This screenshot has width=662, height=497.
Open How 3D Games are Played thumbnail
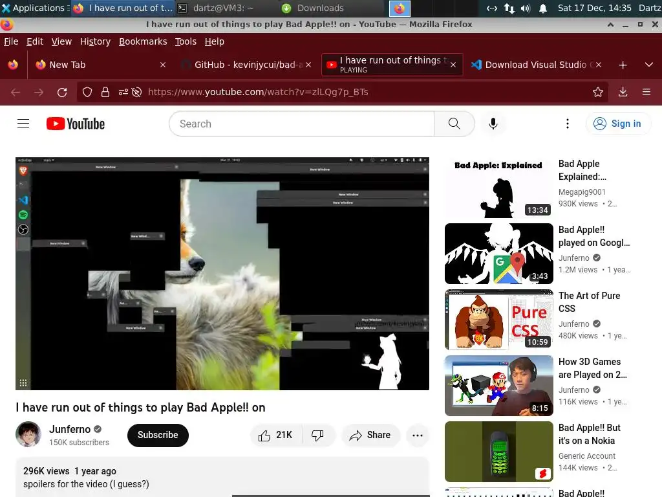tap(498, 386)
